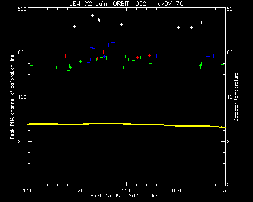The image size is (253, 202).
Task: Click the 20 tick label on right axis
Action: pos(230,141)
